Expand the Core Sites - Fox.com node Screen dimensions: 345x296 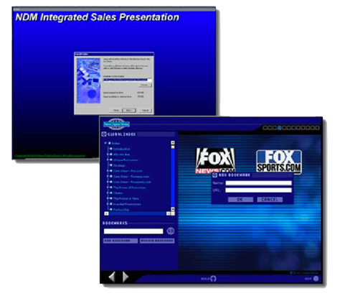(108, 171)
